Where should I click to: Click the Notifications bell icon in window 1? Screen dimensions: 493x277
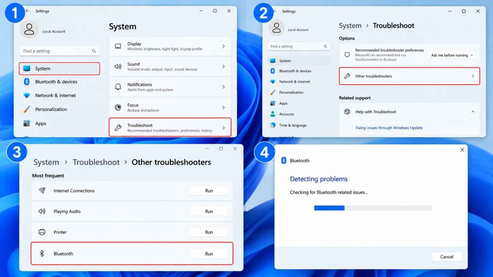(x=118, y=87)
